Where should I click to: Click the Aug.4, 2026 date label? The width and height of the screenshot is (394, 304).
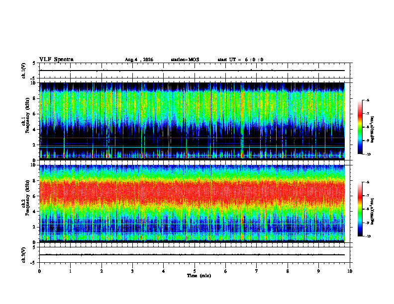coord(139,60)
